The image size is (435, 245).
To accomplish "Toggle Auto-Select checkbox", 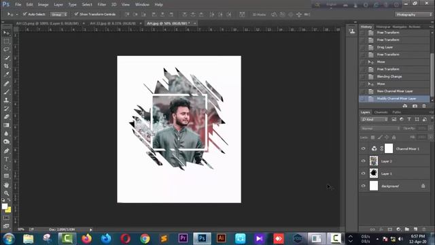I will coord(24,14).
